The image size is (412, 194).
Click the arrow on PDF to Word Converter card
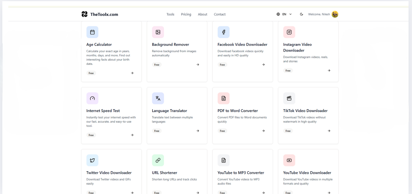point(263,131)
